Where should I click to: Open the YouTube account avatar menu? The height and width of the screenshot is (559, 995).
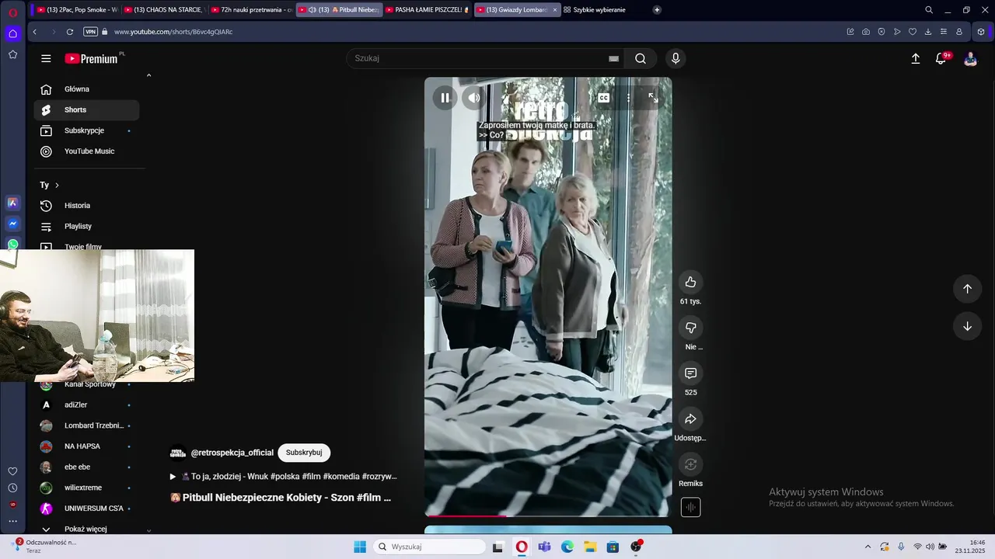970,59
